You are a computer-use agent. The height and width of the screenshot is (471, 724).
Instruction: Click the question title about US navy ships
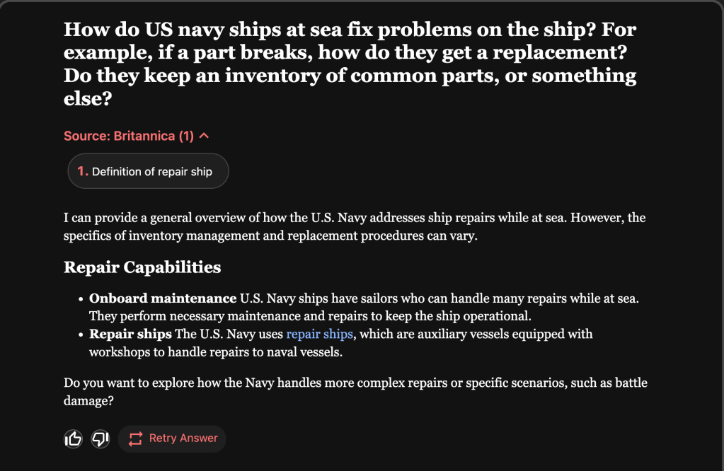click(350, 63)
